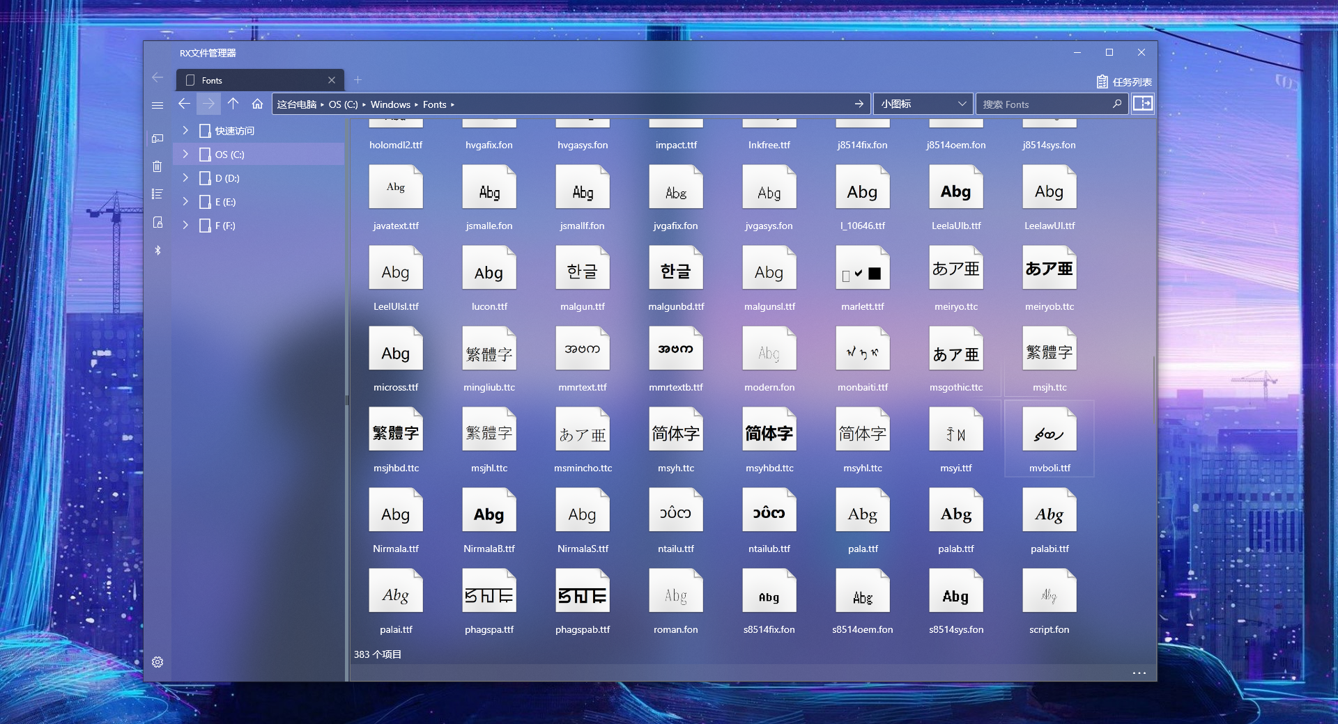Open the recycle bin from sidebar

157,166
